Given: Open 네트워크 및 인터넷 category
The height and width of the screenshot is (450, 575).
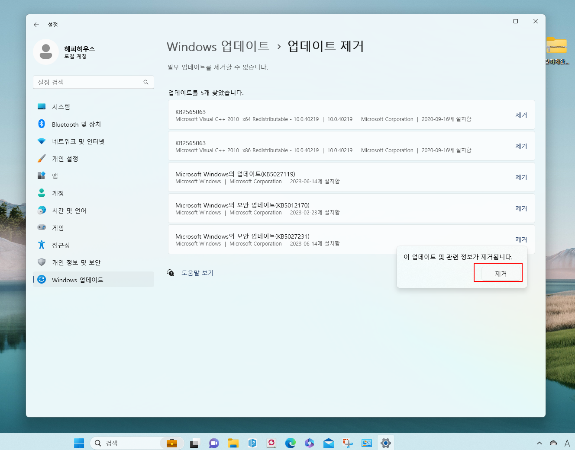Looking at the screenshot, I should click(94, 141).
